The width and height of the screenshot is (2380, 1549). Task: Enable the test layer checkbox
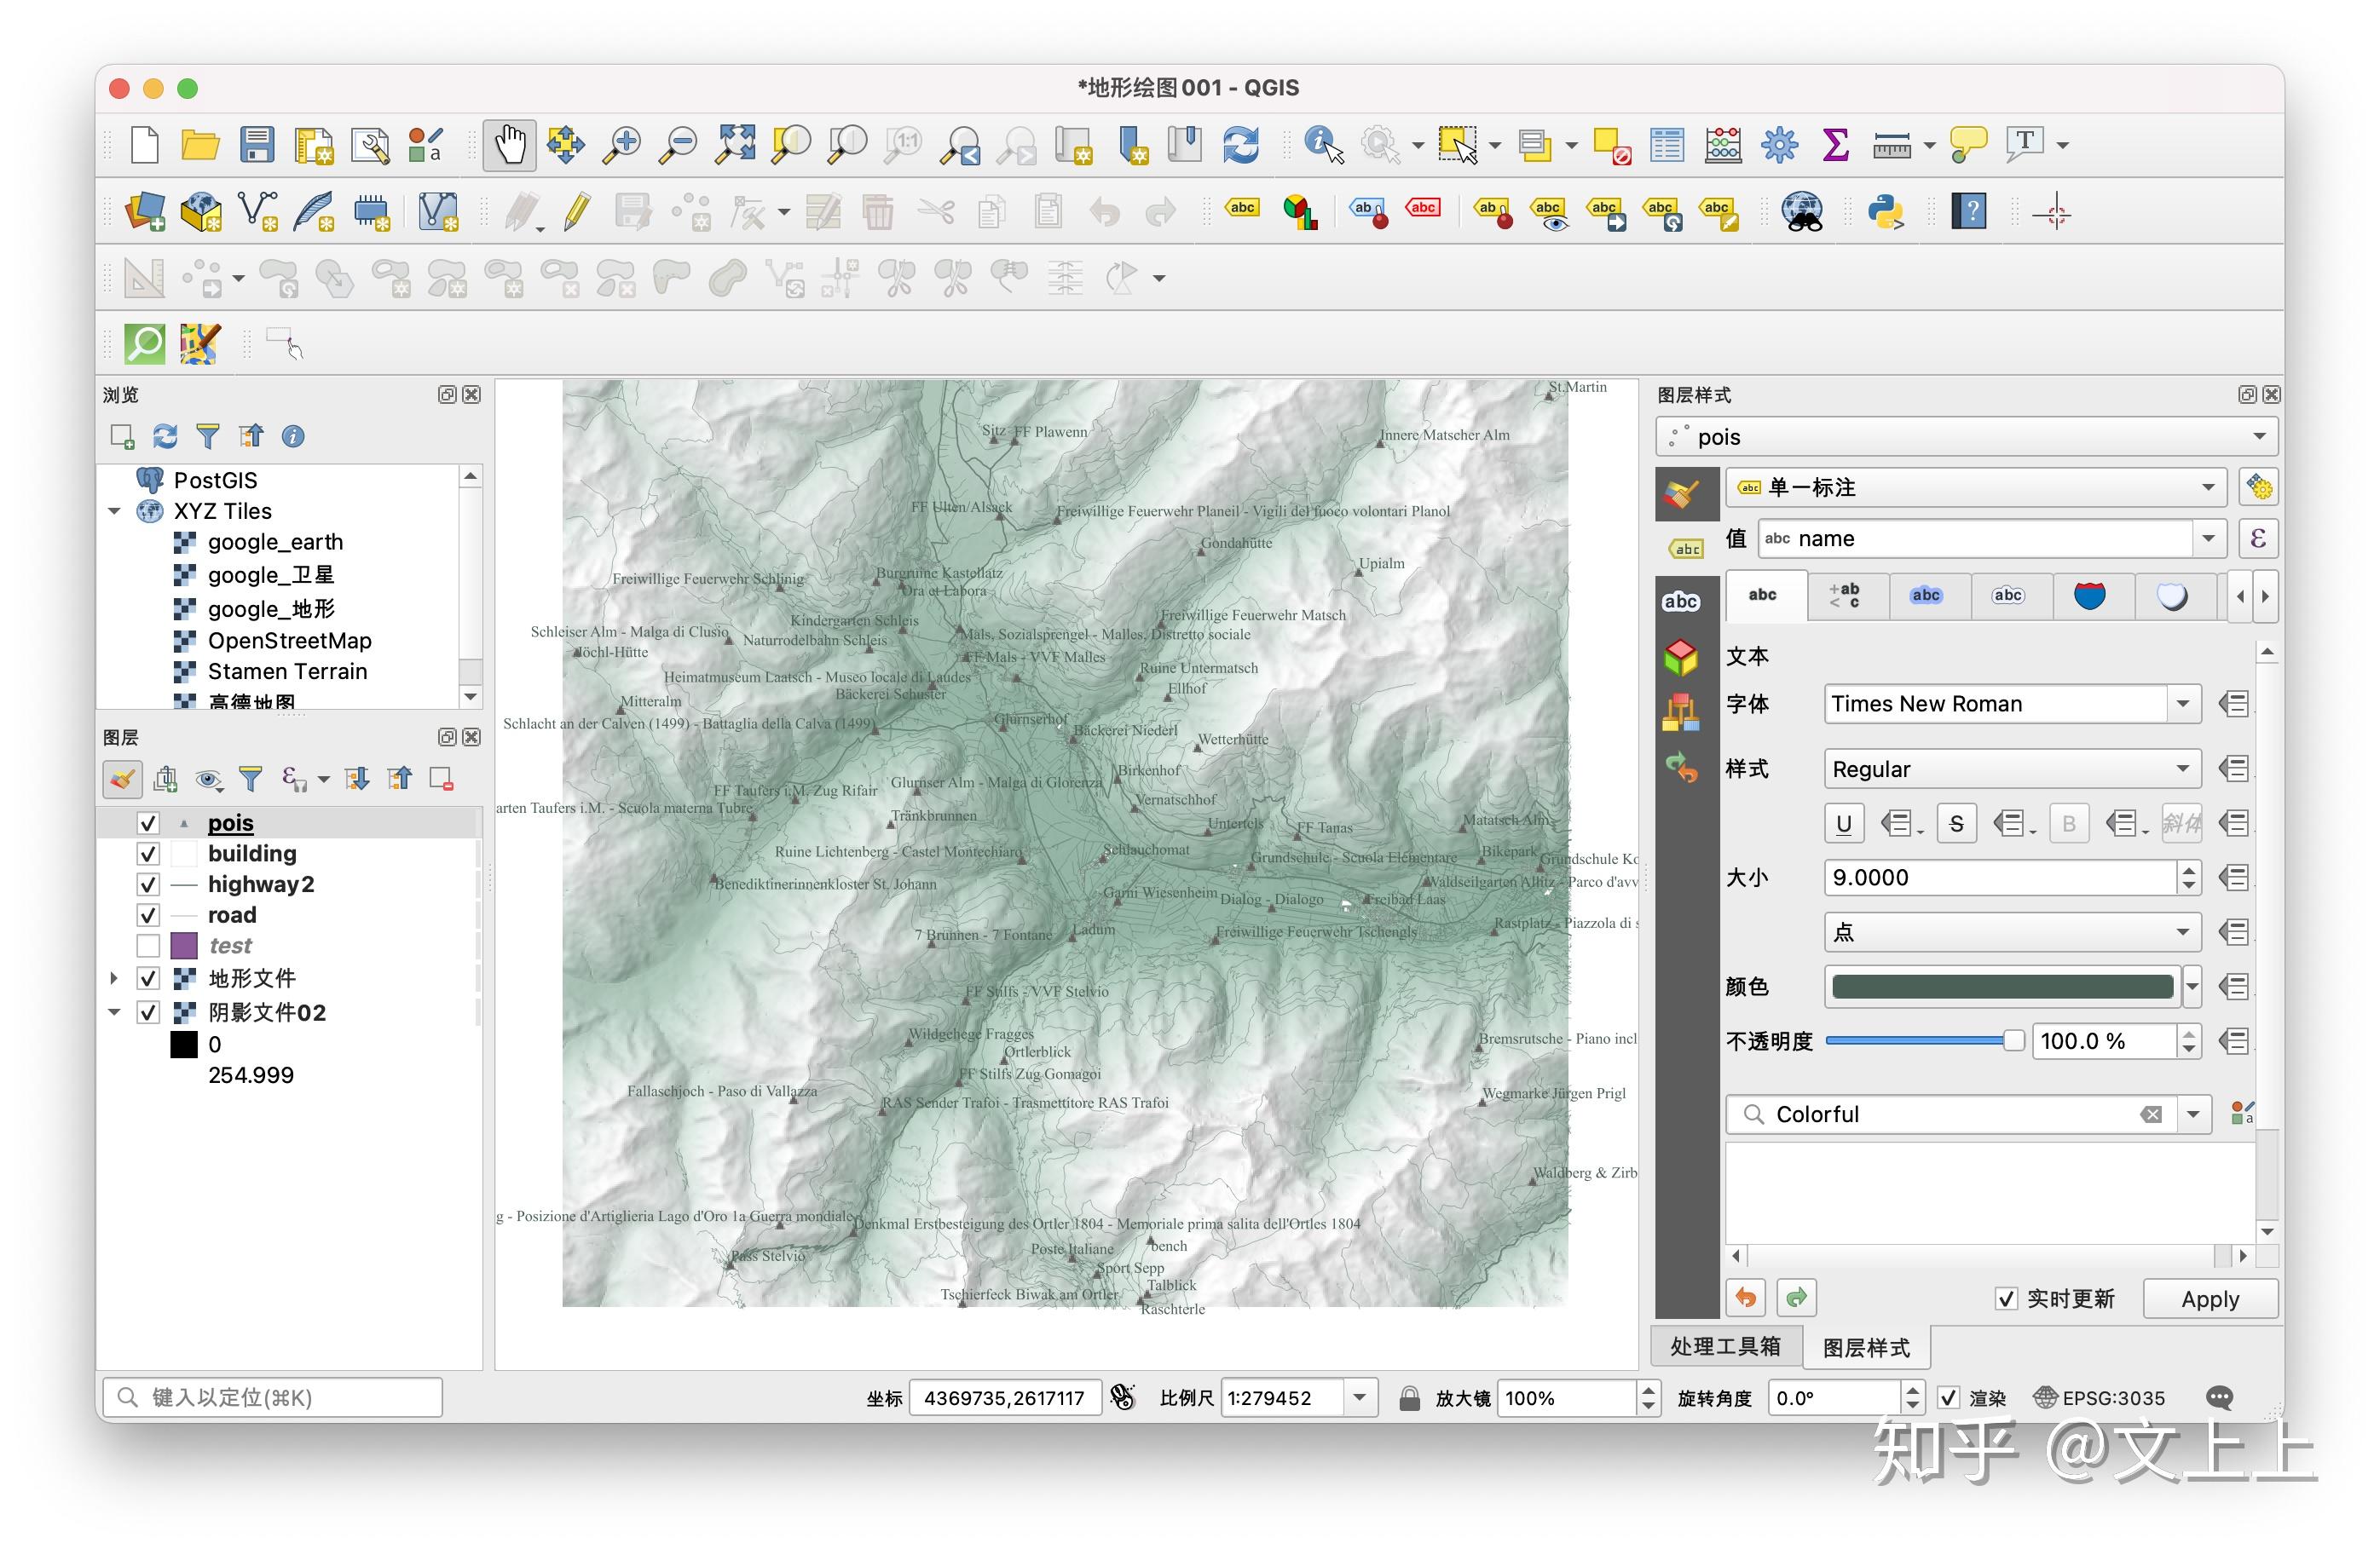(148, 947)
